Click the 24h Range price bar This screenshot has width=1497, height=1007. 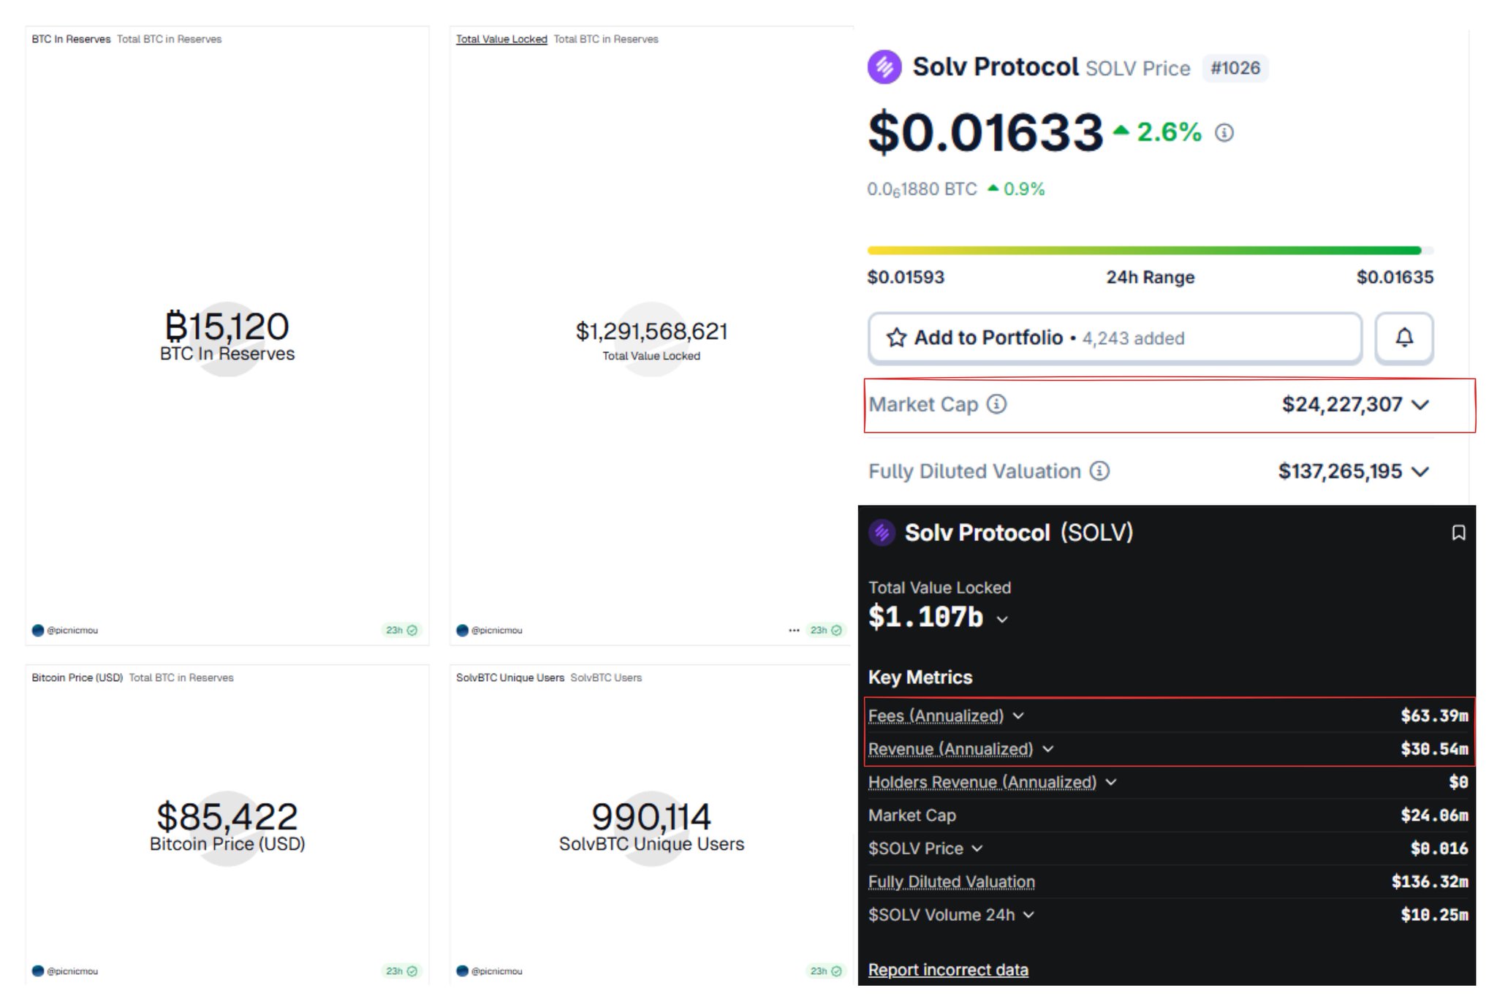pos(1149,251)
